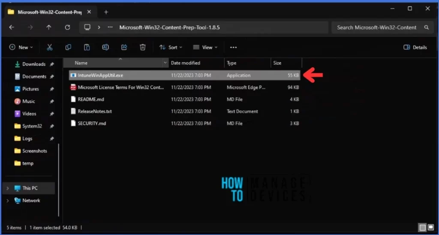Image resolution: width=439 pixels, height=235 pixels.
Task: Click the 5 items status text
Action: click(x=14, y=227)
